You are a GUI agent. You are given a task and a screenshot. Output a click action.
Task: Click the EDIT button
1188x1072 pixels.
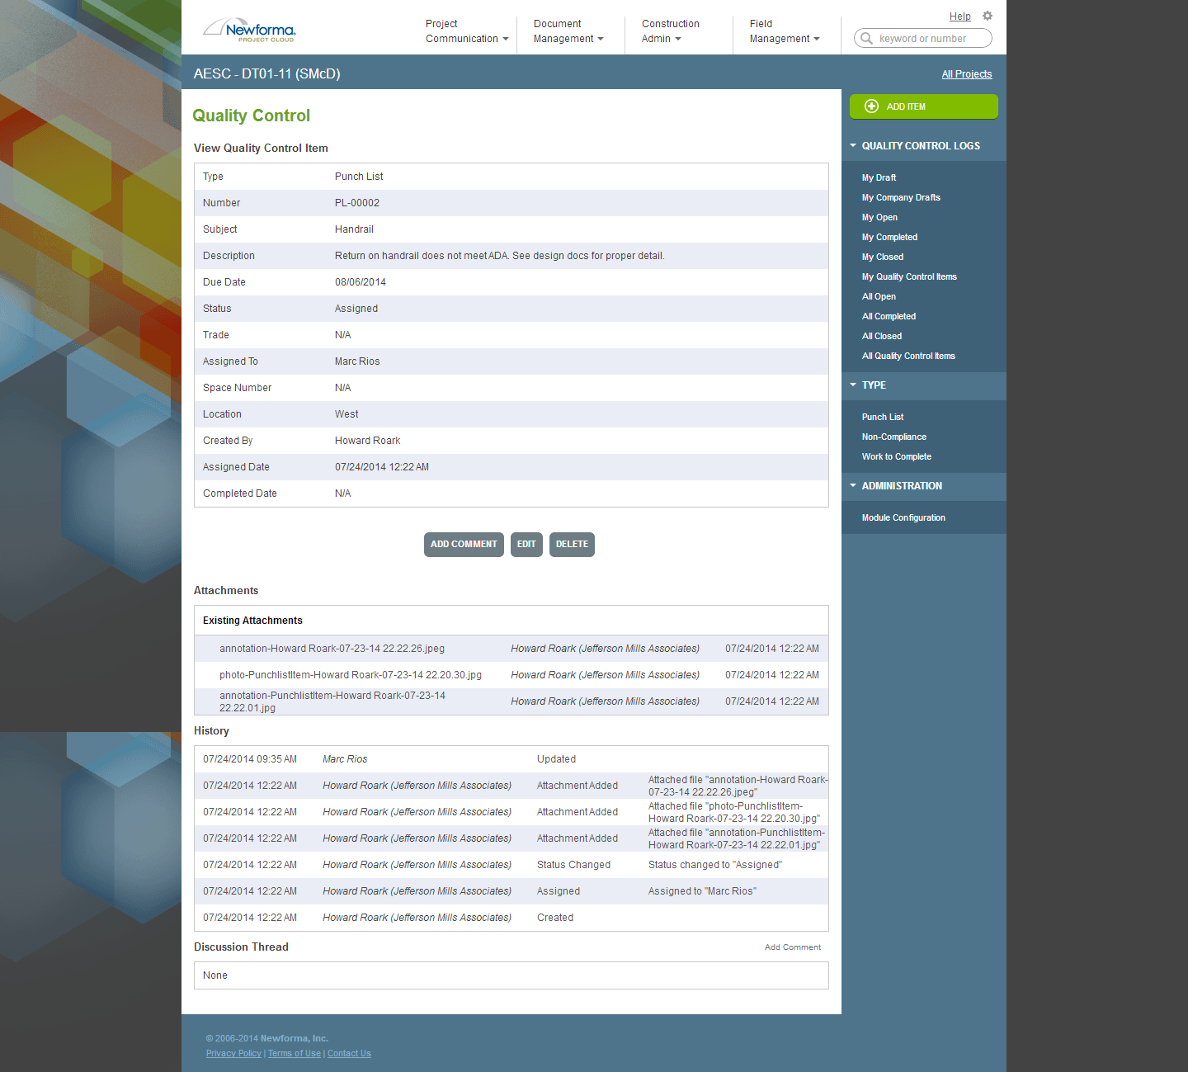tap(526, 545)
